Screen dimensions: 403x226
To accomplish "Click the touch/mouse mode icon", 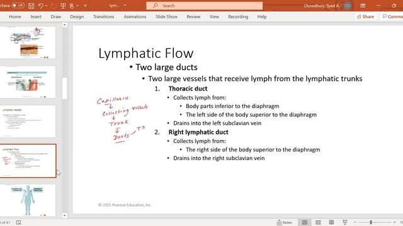I will (72, 6).
